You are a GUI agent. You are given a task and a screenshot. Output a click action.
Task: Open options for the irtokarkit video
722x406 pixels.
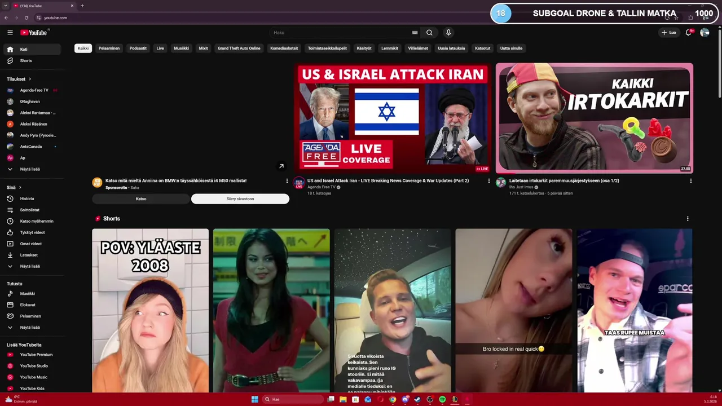pos(690,181)
